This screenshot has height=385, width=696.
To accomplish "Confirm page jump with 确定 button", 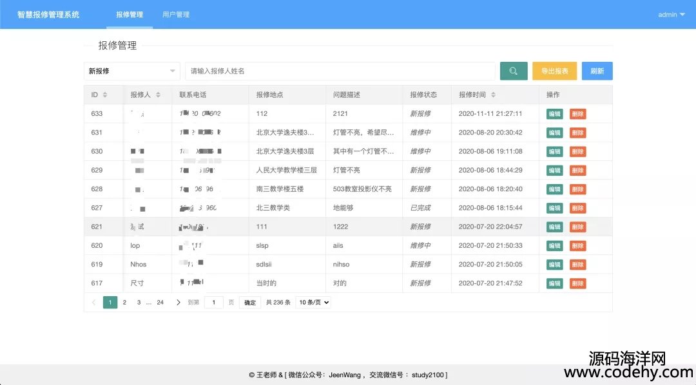I will [x=250, y=303].
